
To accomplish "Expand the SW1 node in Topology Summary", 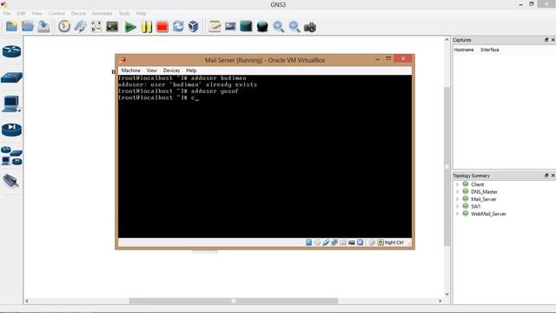I will click(458, 206).
